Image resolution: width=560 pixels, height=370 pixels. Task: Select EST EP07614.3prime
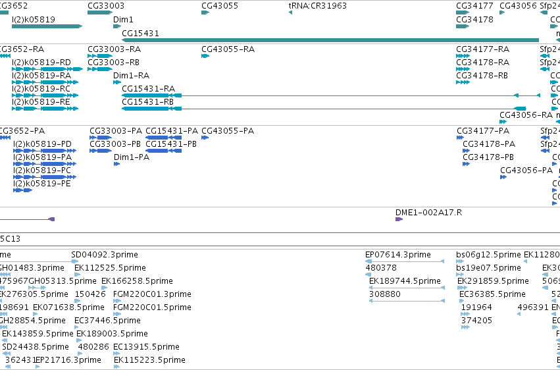pos(398,255)
